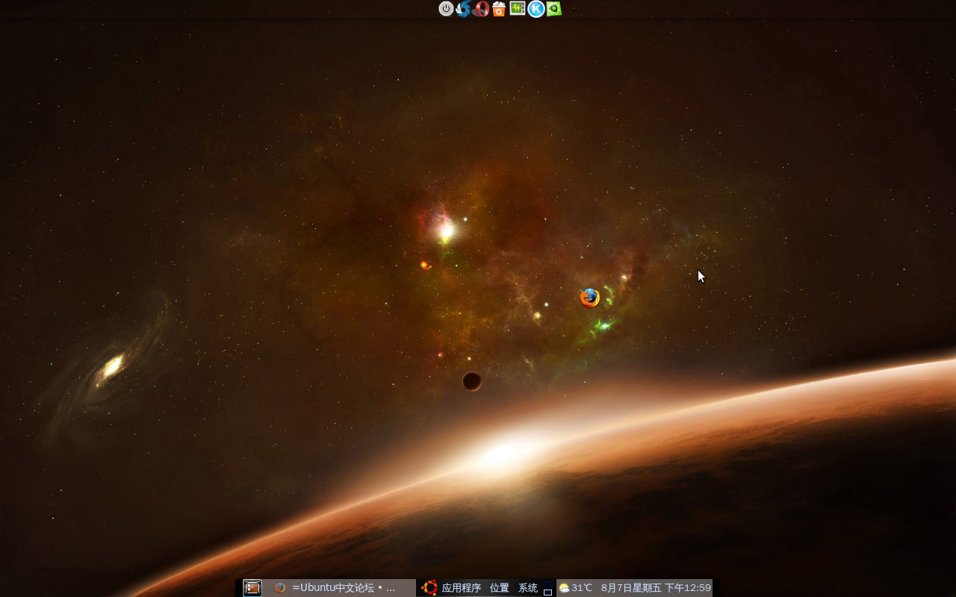Screen dimensions: 956x597
Task: Open the clock showing 8月7日星期五 下午12:59
Action: click(656, 588)
